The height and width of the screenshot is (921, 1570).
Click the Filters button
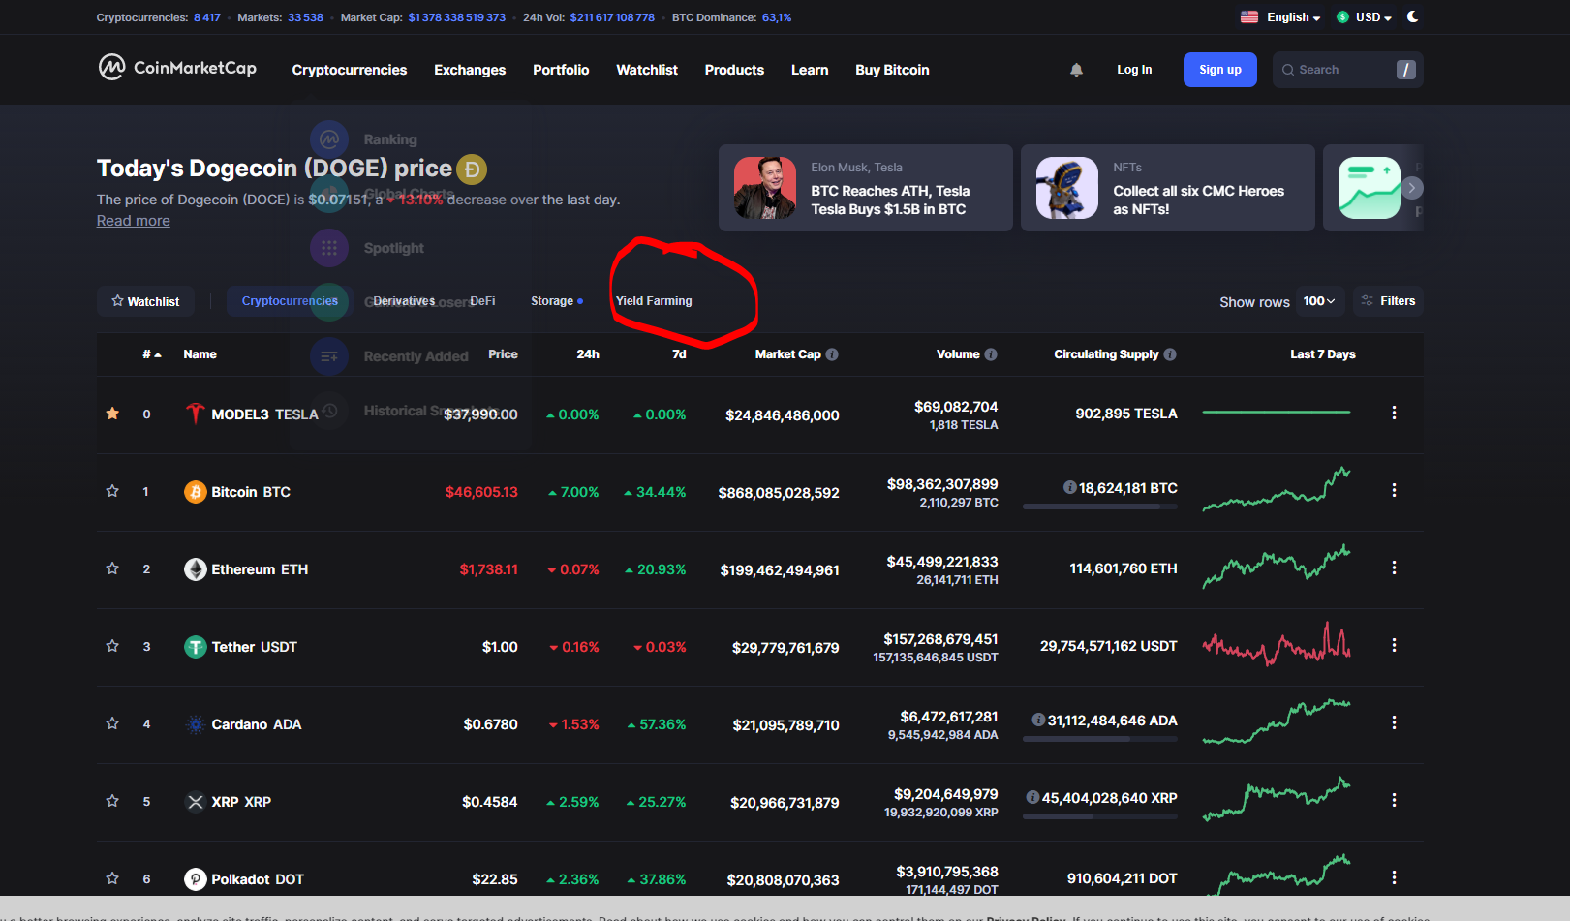(x=1388, y=301)
